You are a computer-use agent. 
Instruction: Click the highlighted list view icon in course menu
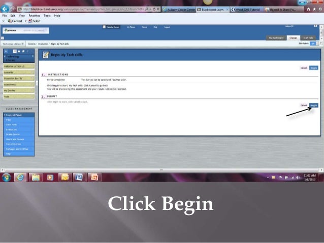click(x=15, y=51)
